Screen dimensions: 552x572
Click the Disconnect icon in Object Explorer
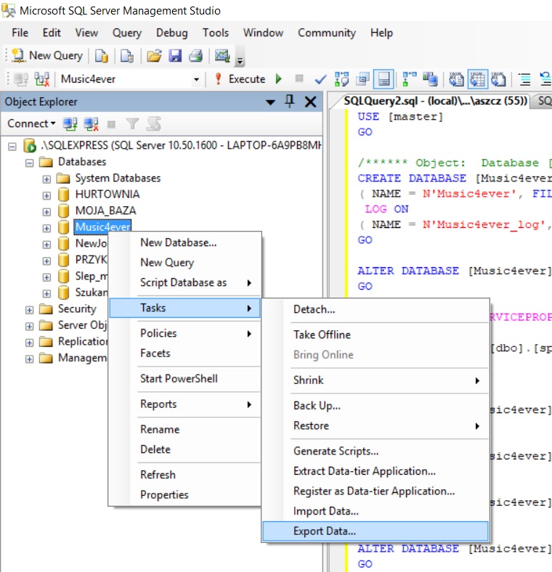tap(91, 124)
